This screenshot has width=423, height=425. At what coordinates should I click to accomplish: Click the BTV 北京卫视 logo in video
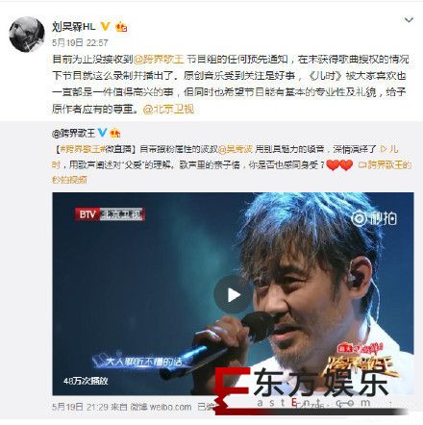point(110,214)
